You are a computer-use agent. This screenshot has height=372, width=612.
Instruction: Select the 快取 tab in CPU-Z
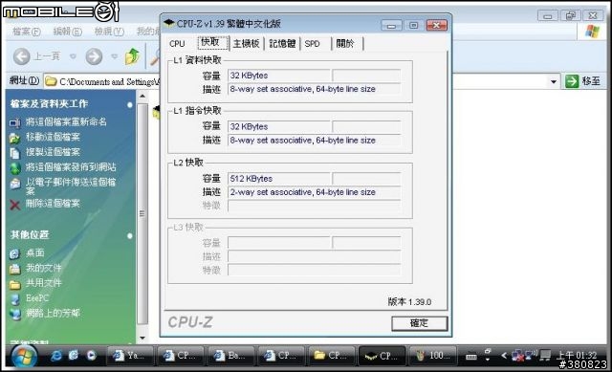pos(212,42)
